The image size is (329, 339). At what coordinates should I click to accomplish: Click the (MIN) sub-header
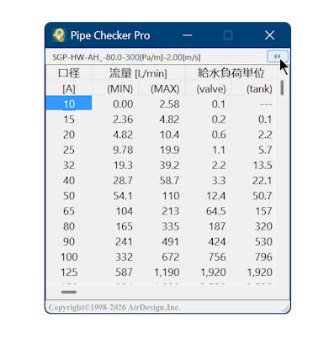click(120, 89)
